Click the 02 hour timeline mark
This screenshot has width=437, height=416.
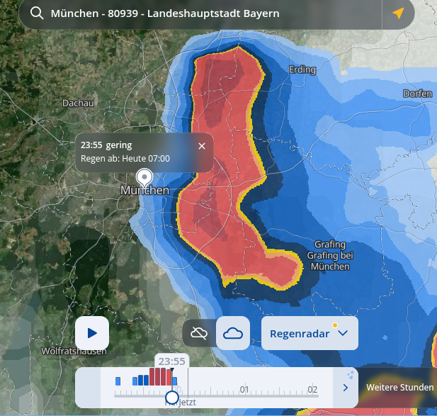point(312,389)
